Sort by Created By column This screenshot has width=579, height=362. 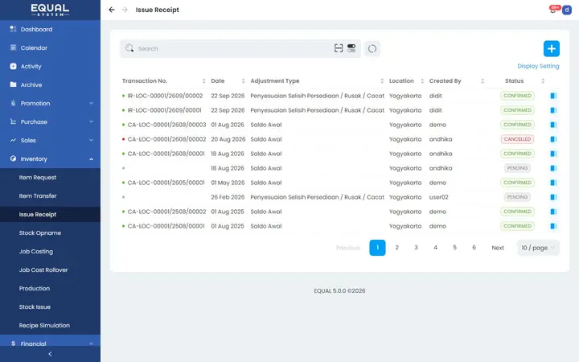[x=482, y=81]
